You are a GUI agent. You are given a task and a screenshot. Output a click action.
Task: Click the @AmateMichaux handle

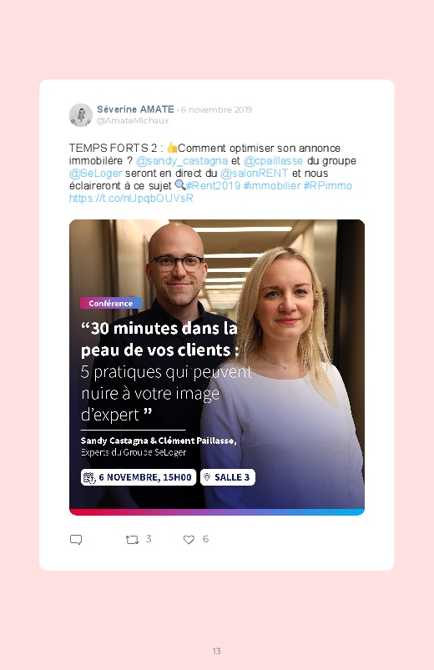(133, 120)
